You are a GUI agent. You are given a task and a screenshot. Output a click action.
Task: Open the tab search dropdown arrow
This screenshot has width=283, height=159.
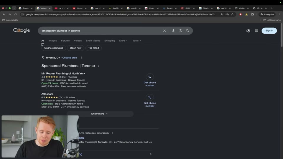(14, 8)
